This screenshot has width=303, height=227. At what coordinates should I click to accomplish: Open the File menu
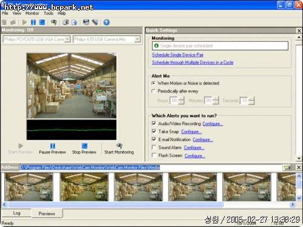pyautogui.click(x=5, y=13)
